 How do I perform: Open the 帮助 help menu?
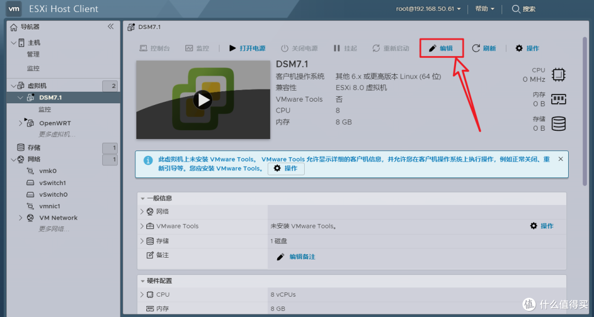coord(481,8)
